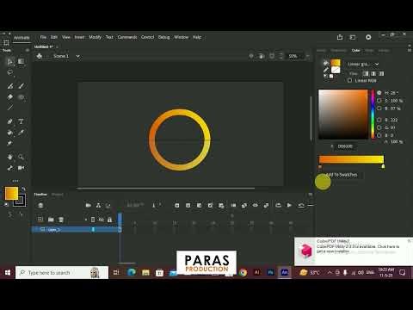This screenshot has width=413, height=310.
Task: Switch to the Timeline tab
Action: 40,195
